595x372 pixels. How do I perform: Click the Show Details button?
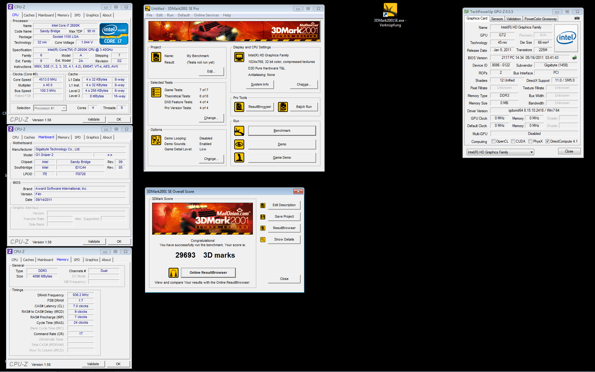(284, 239)
